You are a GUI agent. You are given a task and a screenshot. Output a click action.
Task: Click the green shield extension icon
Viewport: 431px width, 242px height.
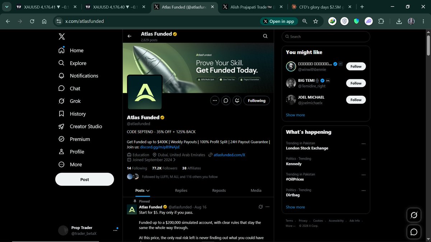click(356, 21)
